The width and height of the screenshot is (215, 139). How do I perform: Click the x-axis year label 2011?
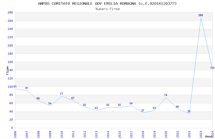point(73,134)
